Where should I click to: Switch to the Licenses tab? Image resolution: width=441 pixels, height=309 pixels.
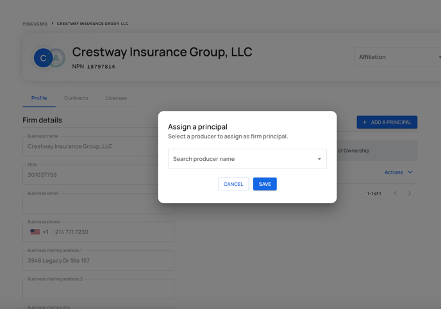(116, 98)
